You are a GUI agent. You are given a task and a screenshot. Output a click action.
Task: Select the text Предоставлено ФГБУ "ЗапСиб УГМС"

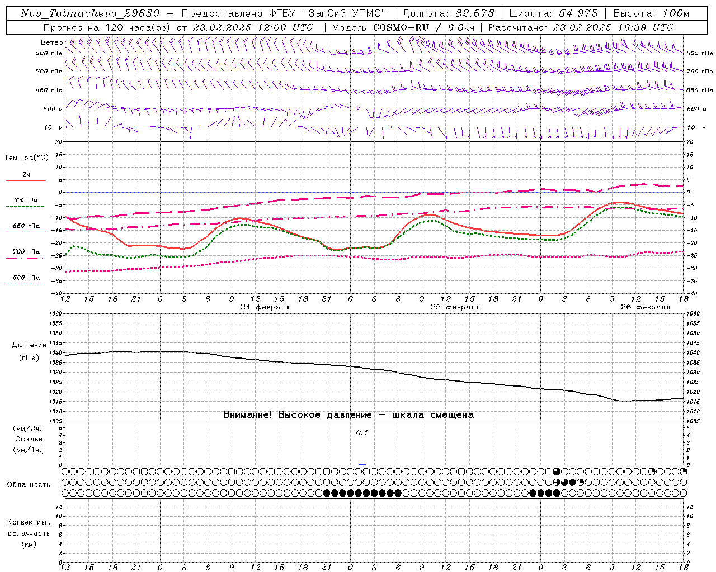click(x=284, y=13)
